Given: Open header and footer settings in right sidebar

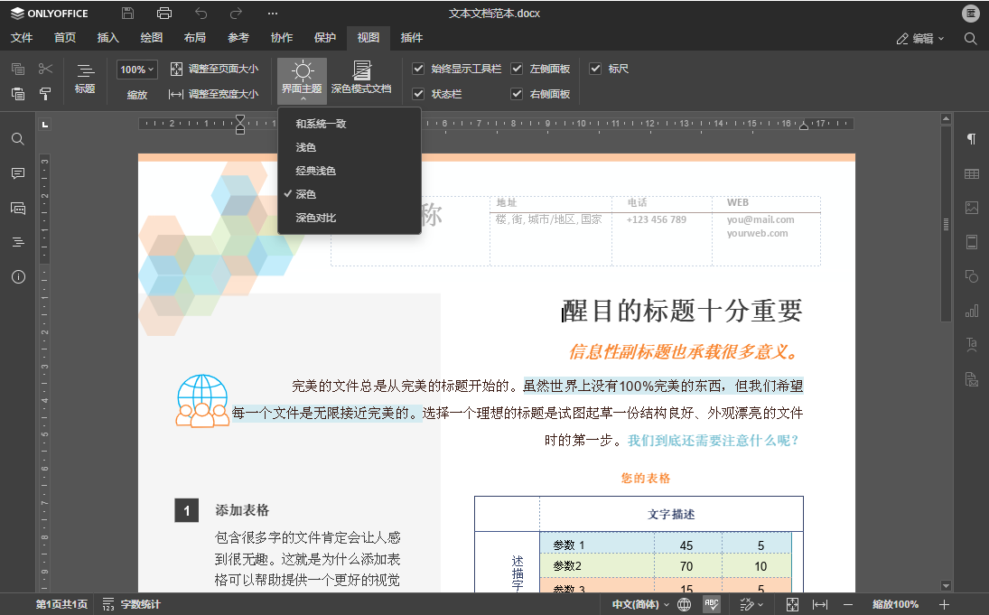Looking at the screenshot, I should (x=971, y=242).
